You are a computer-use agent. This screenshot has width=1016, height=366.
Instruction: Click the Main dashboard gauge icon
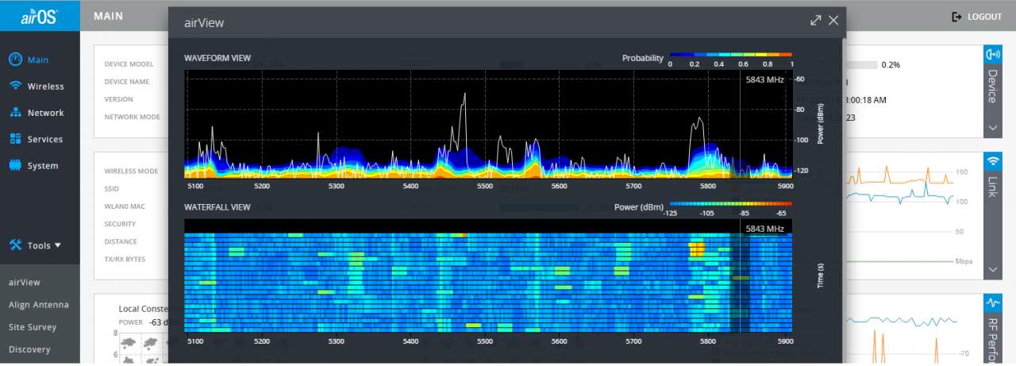pyautogui.click(x=15, y=60)
